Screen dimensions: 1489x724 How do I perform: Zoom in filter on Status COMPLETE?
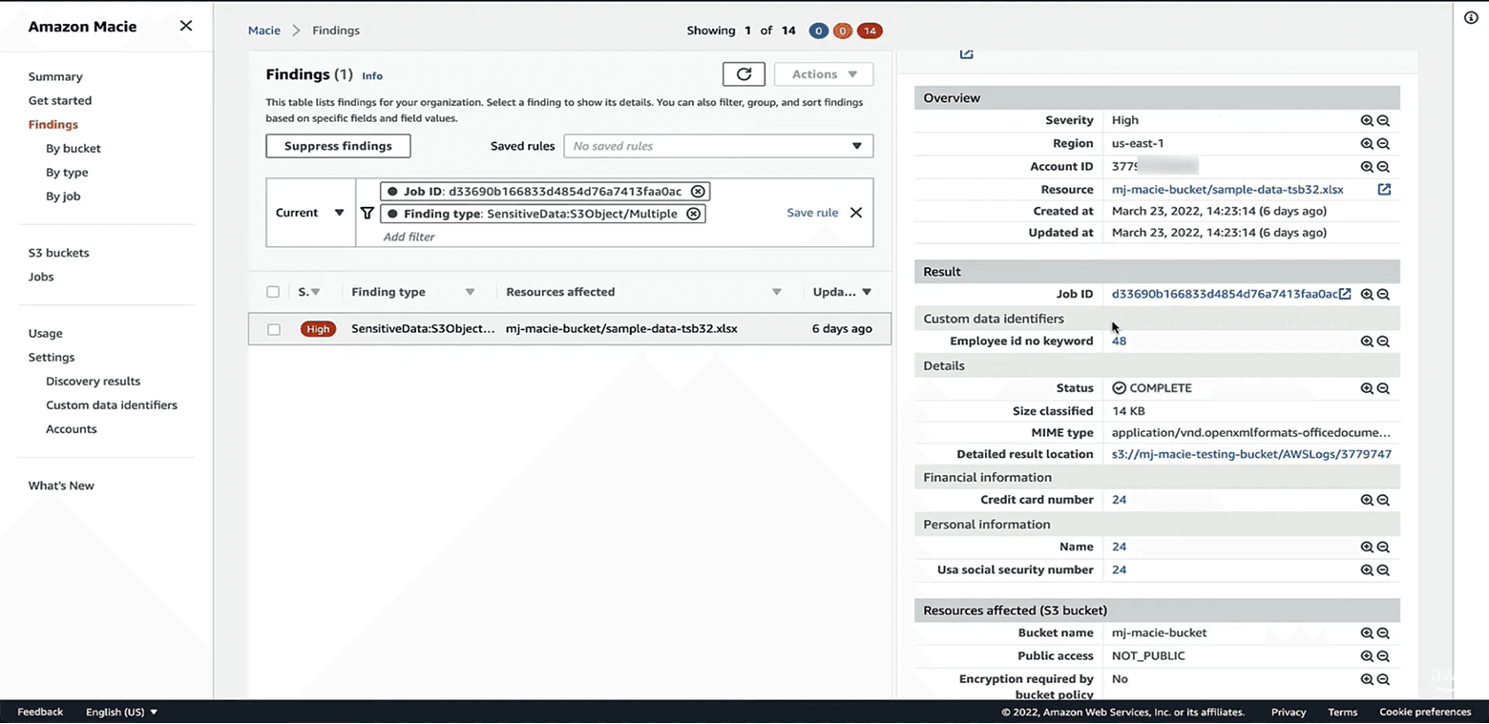coord(1367,388)
